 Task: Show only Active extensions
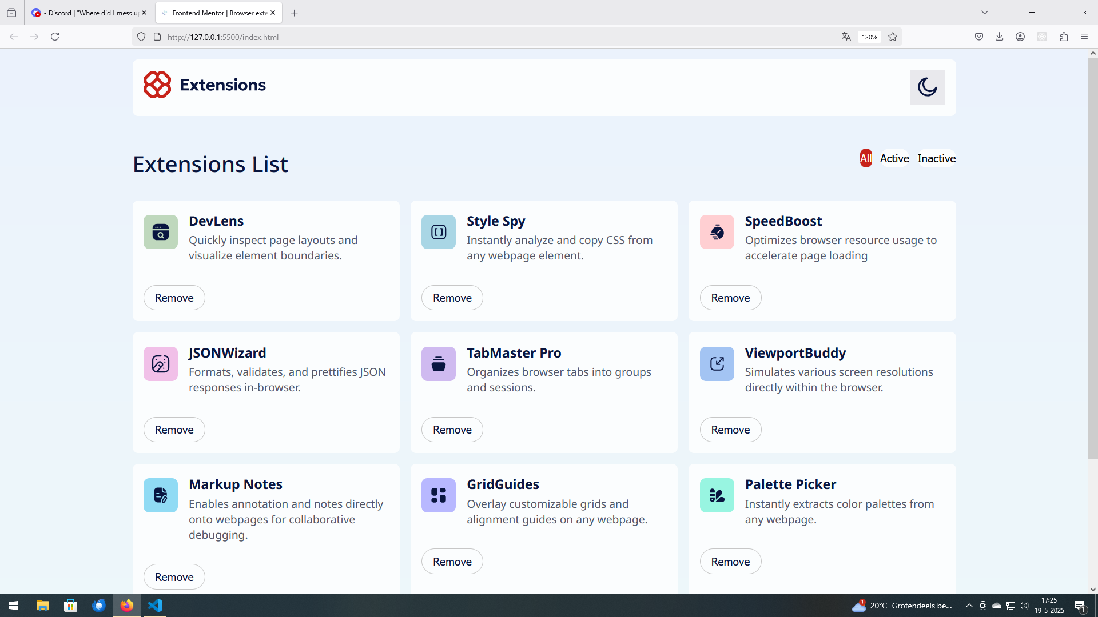[894, 158]
